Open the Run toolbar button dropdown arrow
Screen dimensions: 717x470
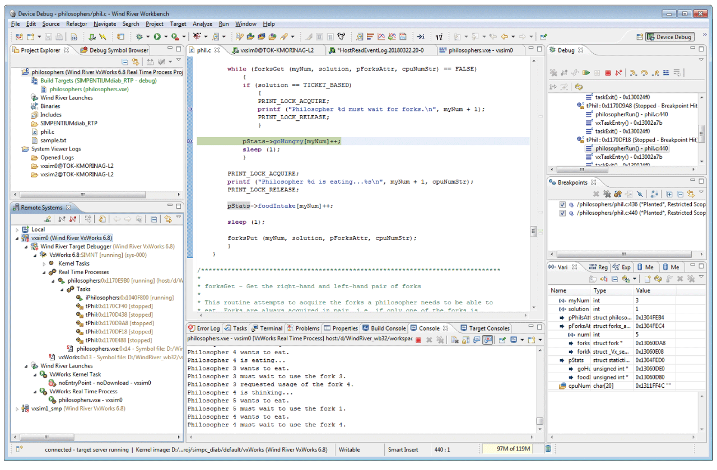(166, 37)
